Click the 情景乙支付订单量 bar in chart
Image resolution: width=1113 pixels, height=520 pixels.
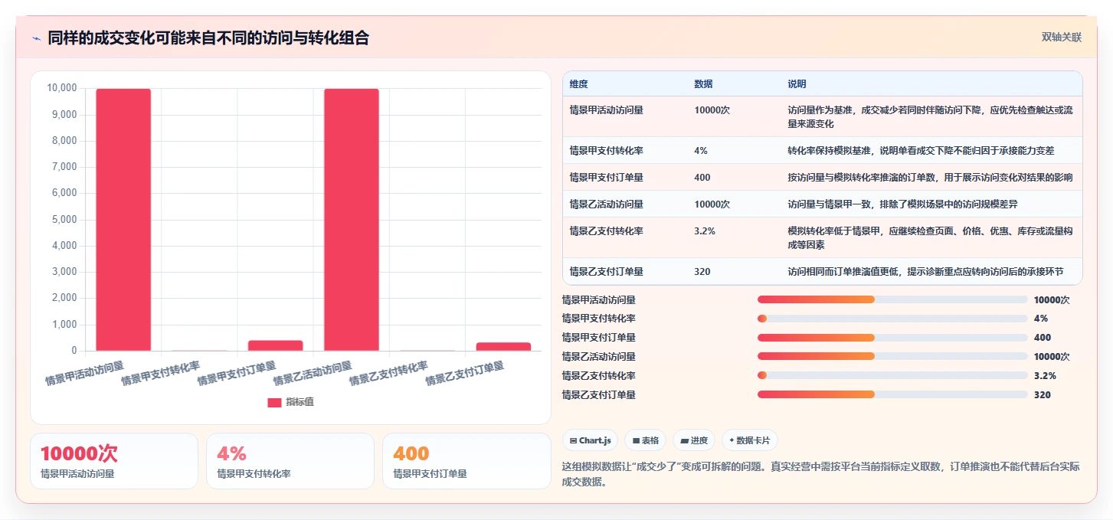click(503, 347)
